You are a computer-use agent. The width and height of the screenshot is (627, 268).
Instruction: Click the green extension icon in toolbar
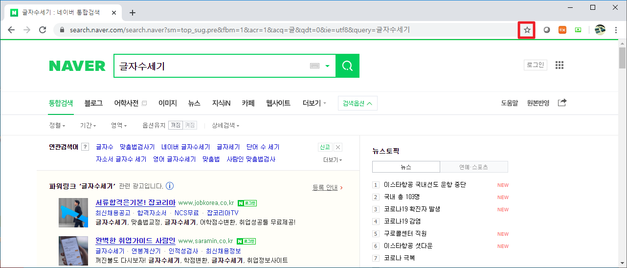(578, 30)
